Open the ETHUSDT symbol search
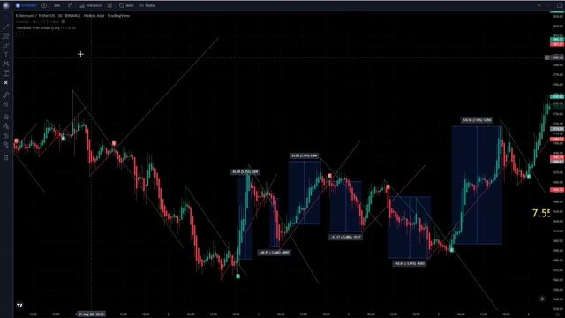Screen dimensions: 565x318 click(26, 5)
